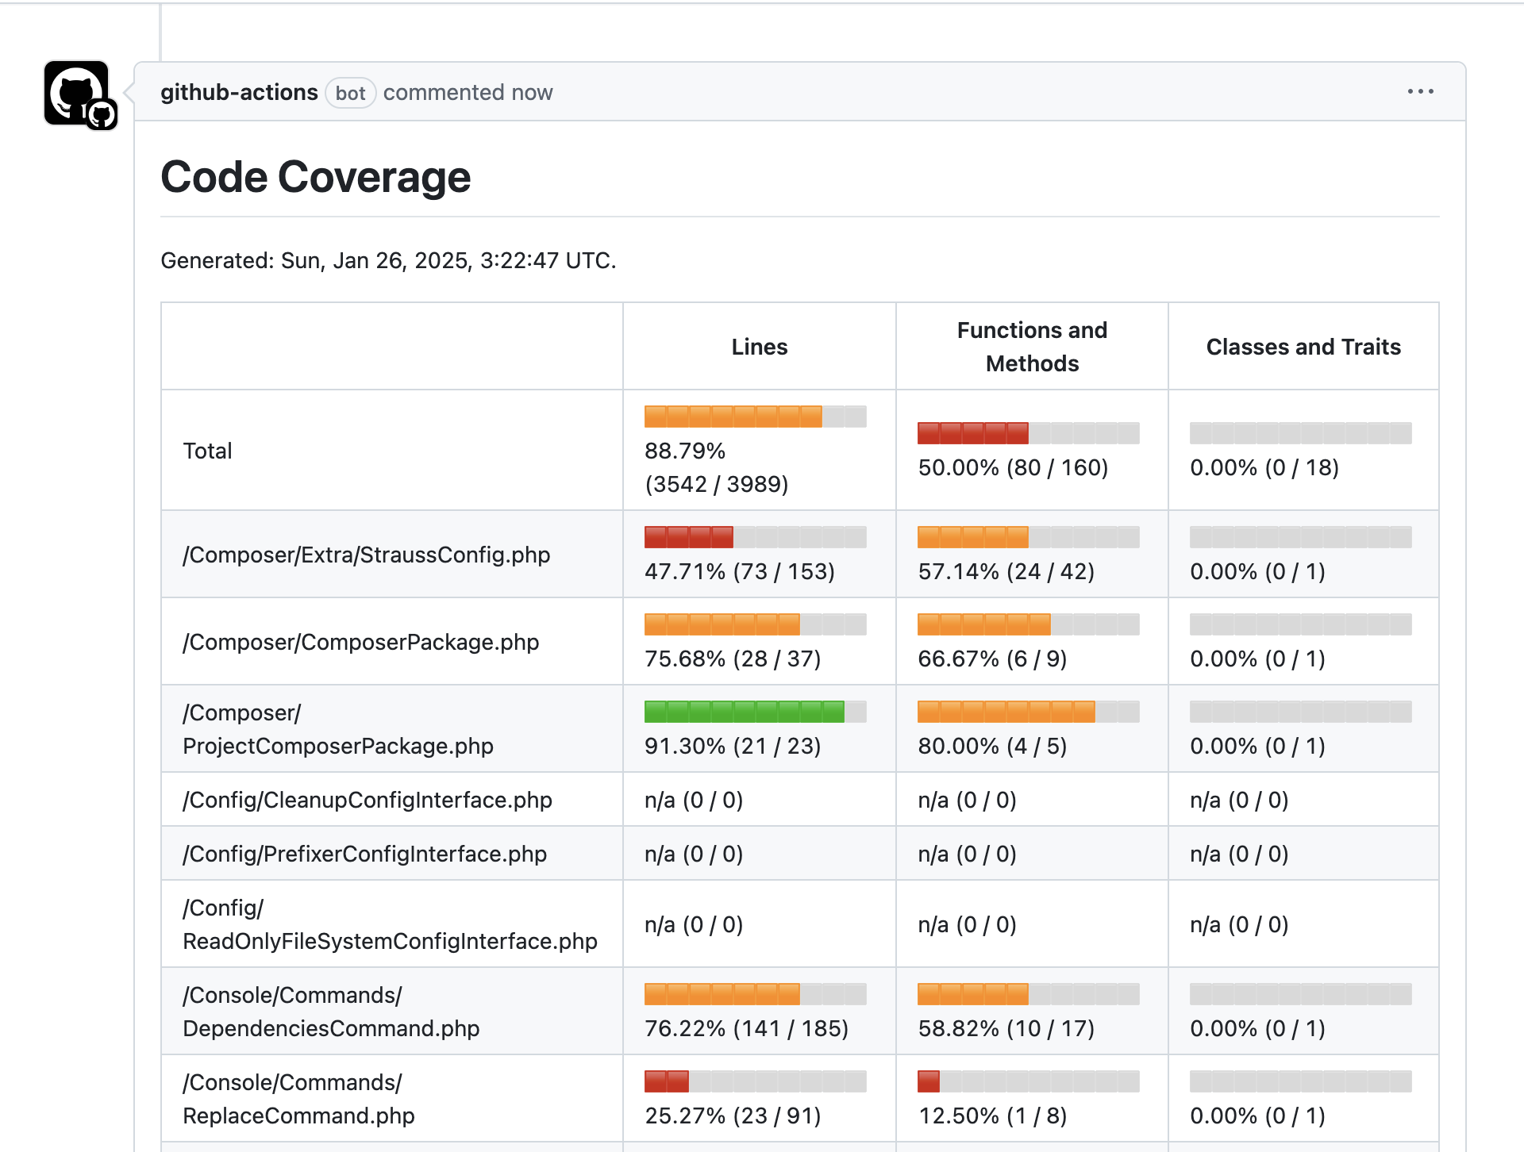Open the github-actions author link
Viewport: 1524px width, 1152px height.
coord(239,93)
